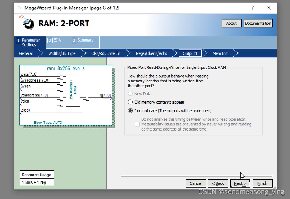Switch to EDA tab
290x199 pixels.
(x=58, y=42)
